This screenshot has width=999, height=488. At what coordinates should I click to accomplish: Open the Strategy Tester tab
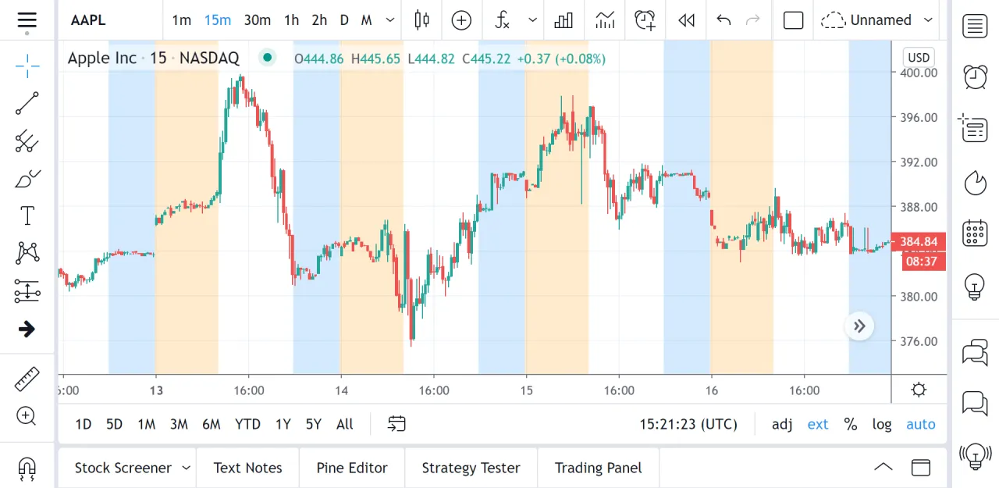pyautogui.click(x=471, y=468)
